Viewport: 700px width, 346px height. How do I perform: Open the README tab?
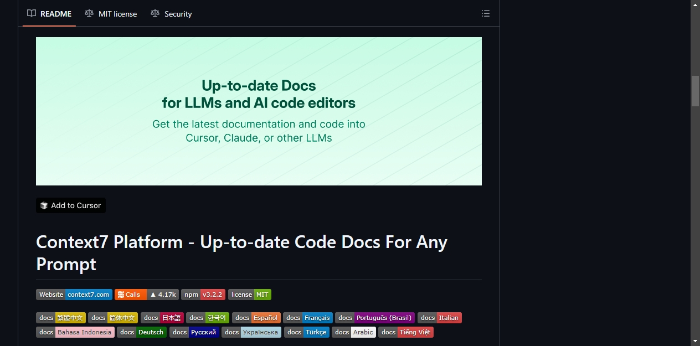point(49,14)
